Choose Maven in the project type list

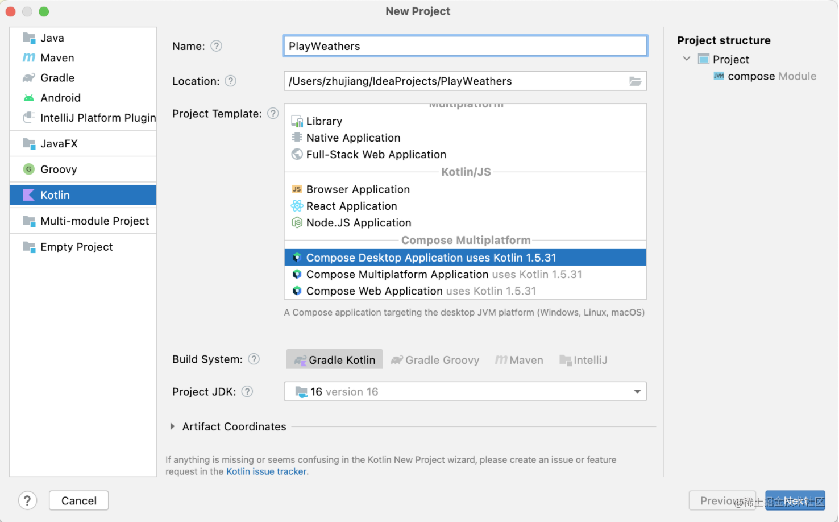tap(83, 58)
